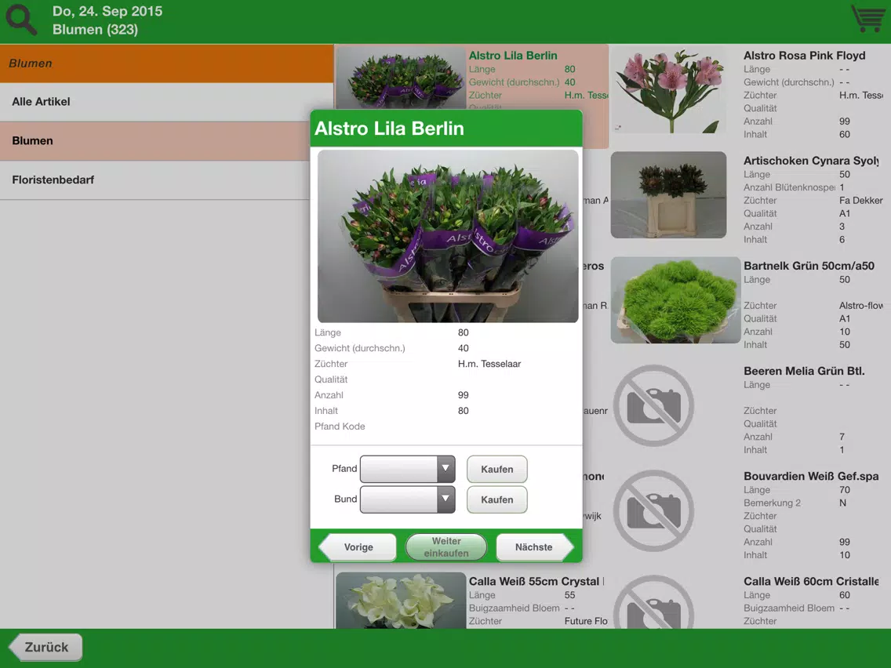
Task: Click the popup title Alstro Lila Berlin
Action: 389,129
